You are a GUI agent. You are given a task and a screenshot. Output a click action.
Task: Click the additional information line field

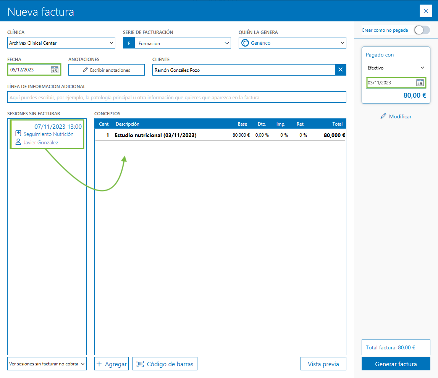pos(176,97)
